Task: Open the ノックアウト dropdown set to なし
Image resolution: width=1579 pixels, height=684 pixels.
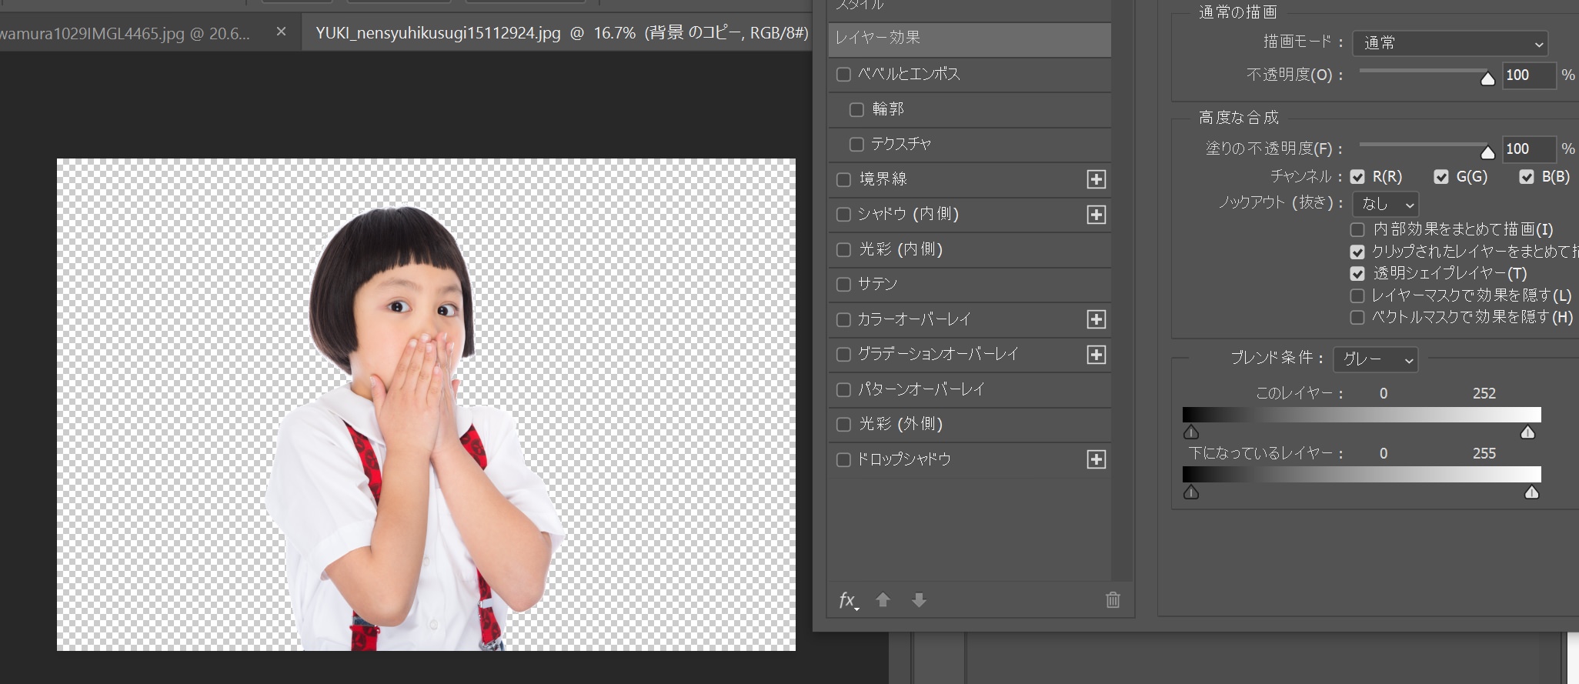Action: 1386,204
